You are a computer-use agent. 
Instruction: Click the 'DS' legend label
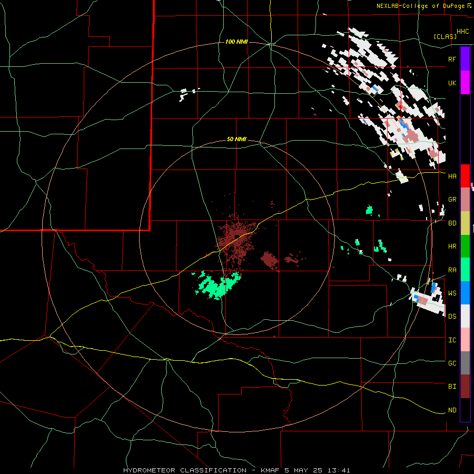[452, 317]
